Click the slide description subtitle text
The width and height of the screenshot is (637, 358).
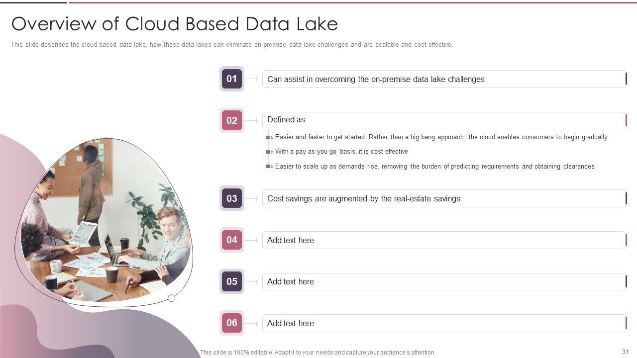click(x=232, y=45)
